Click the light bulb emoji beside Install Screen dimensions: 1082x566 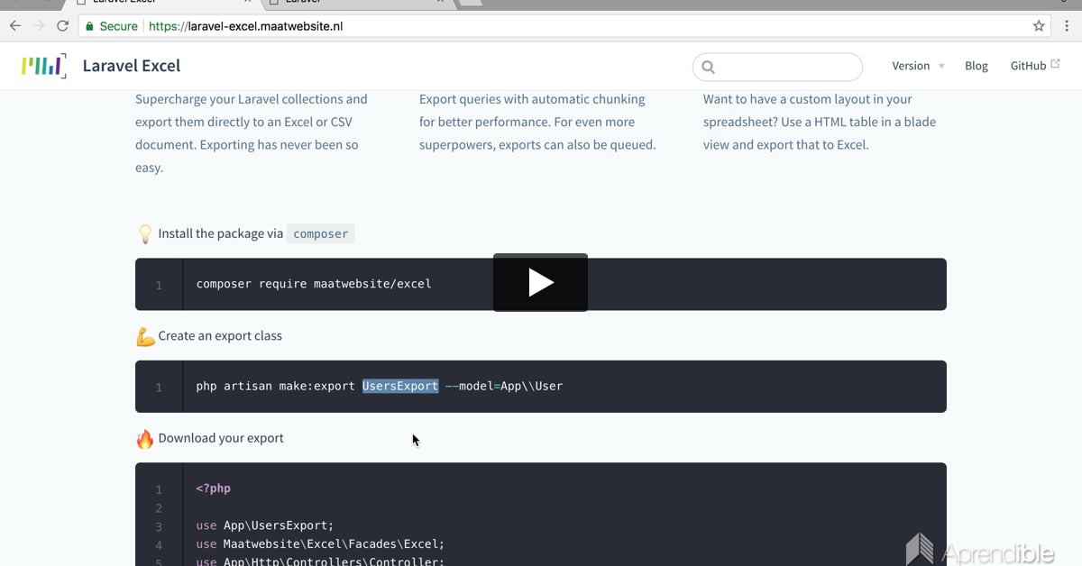pyautogui.click(x=144, y=234)
